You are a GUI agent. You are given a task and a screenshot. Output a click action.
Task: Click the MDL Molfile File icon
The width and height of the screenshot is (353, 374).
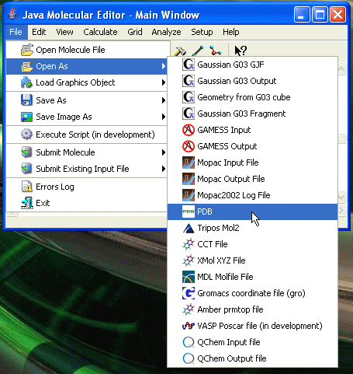[189, 277]
